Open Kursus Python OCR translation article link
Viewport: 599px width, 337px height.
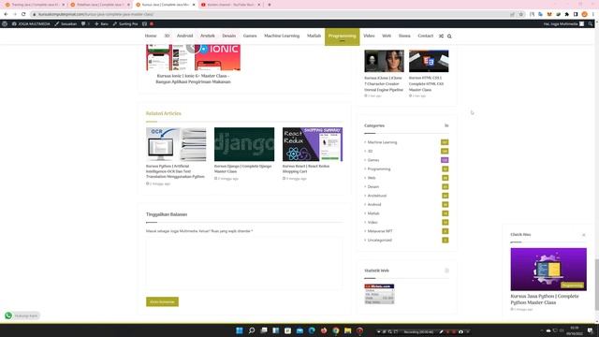click(x=175, y=171)
